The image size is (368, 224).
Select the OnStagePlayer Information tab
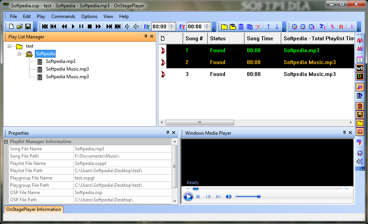[x=34, y=209]
